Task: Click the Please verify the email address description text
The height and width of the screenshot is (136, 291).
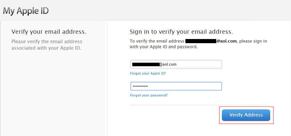Action: 47,41
